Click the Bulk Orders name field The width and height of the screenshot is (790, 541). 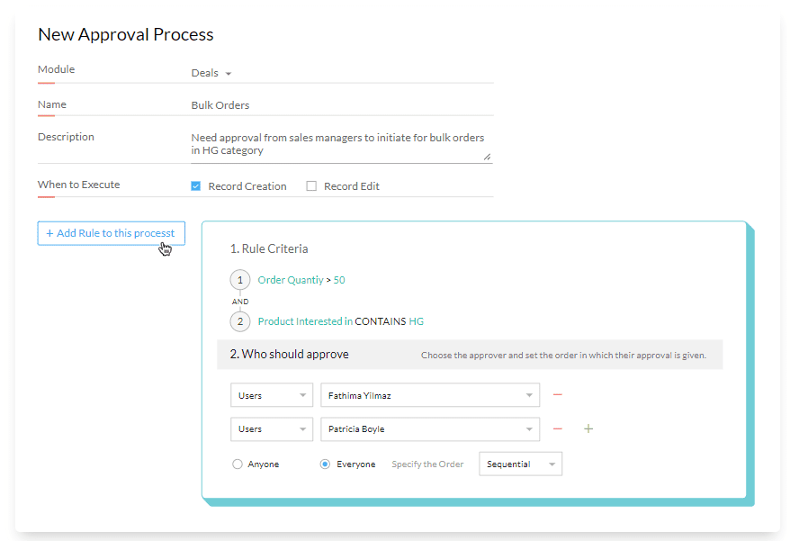(342, 105)
